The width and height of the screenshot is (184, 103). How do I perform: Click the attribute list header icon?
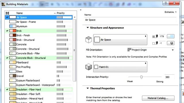tap(7, 13)
